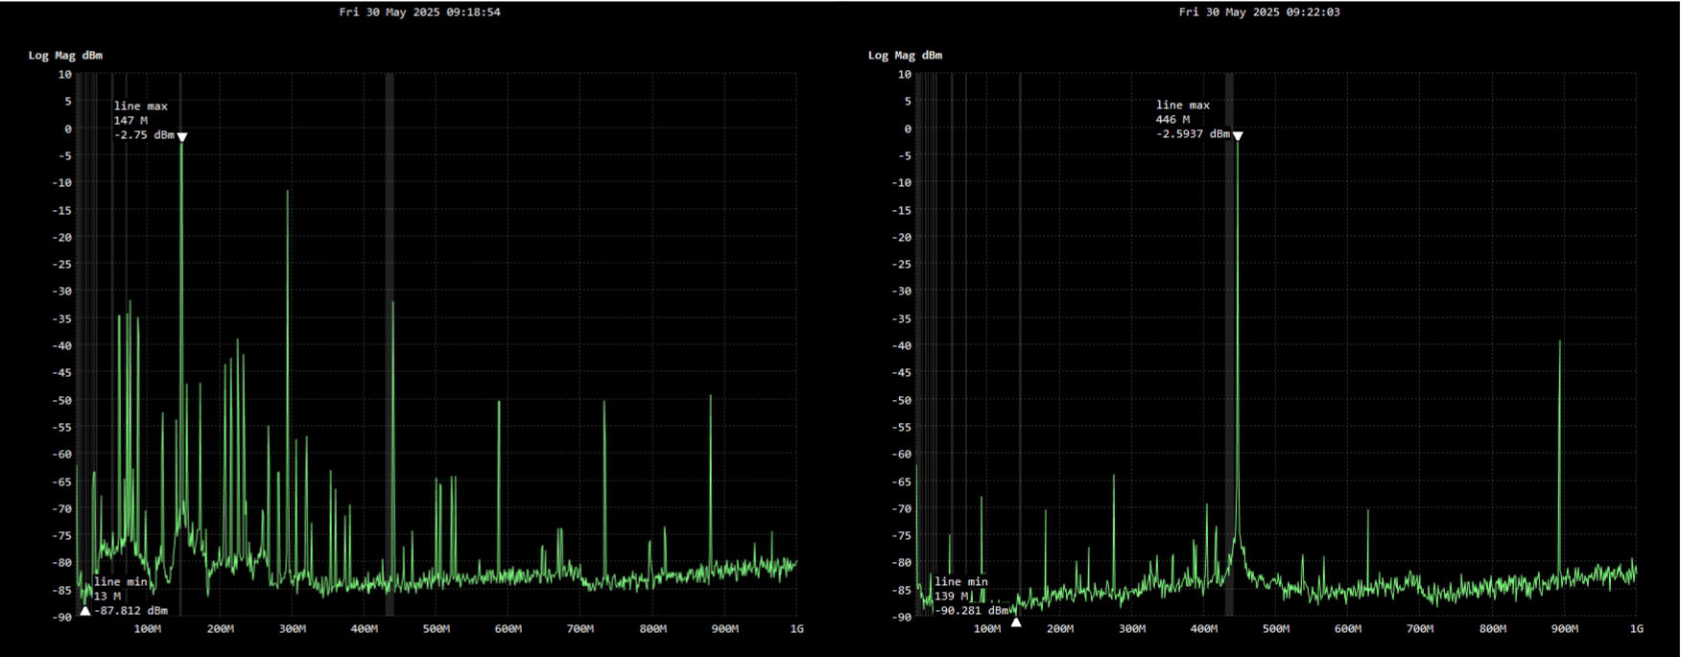The height and width of the screenshot is (657, 1681).
Task: Click the -90.281 dBm minimum readout
Action: 971,610
